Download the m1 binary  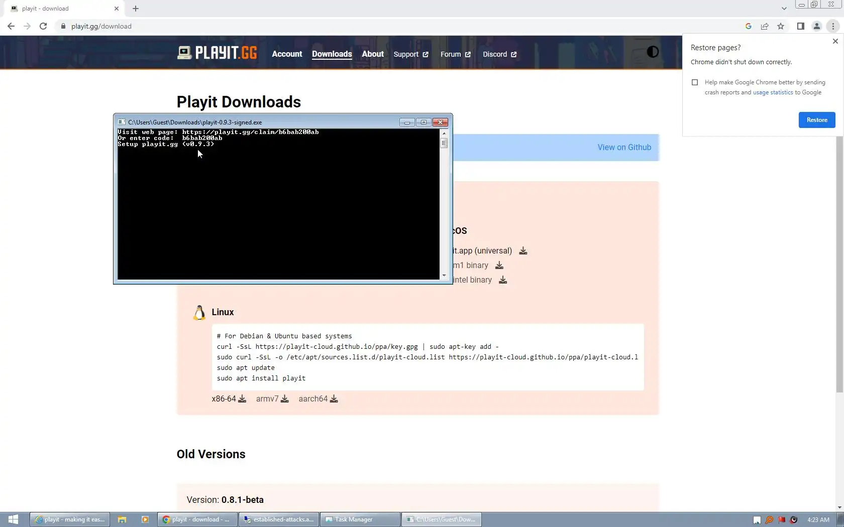(499, 265)
